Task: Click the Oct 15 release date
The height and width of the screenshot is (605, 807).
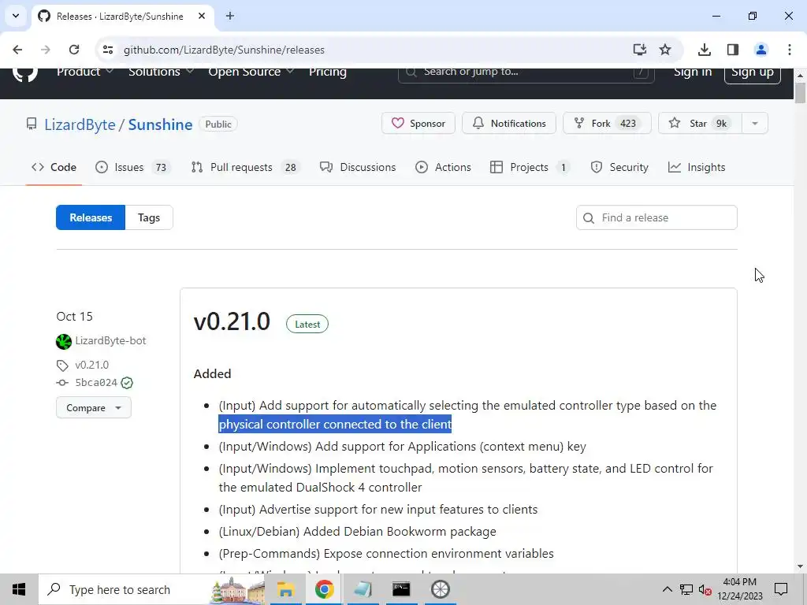Action: (x=75, y=317)
